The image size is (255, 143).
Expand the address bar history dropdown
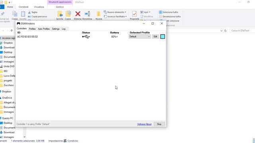tap(222, 31)
